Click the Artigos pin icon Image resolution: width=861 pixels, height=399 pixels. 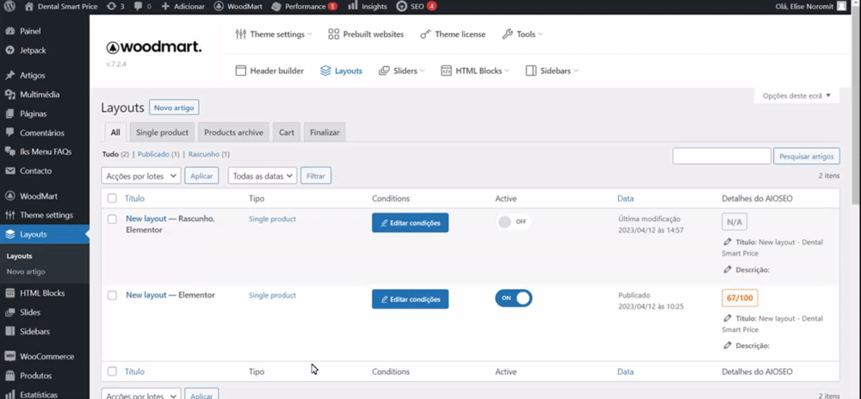tap(9, 76)
